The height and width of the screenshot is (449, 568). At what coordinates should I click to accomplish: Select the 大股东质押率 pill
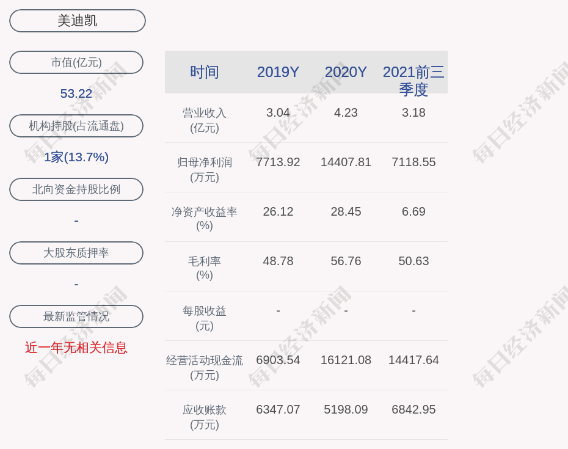[x=76, y=253]
